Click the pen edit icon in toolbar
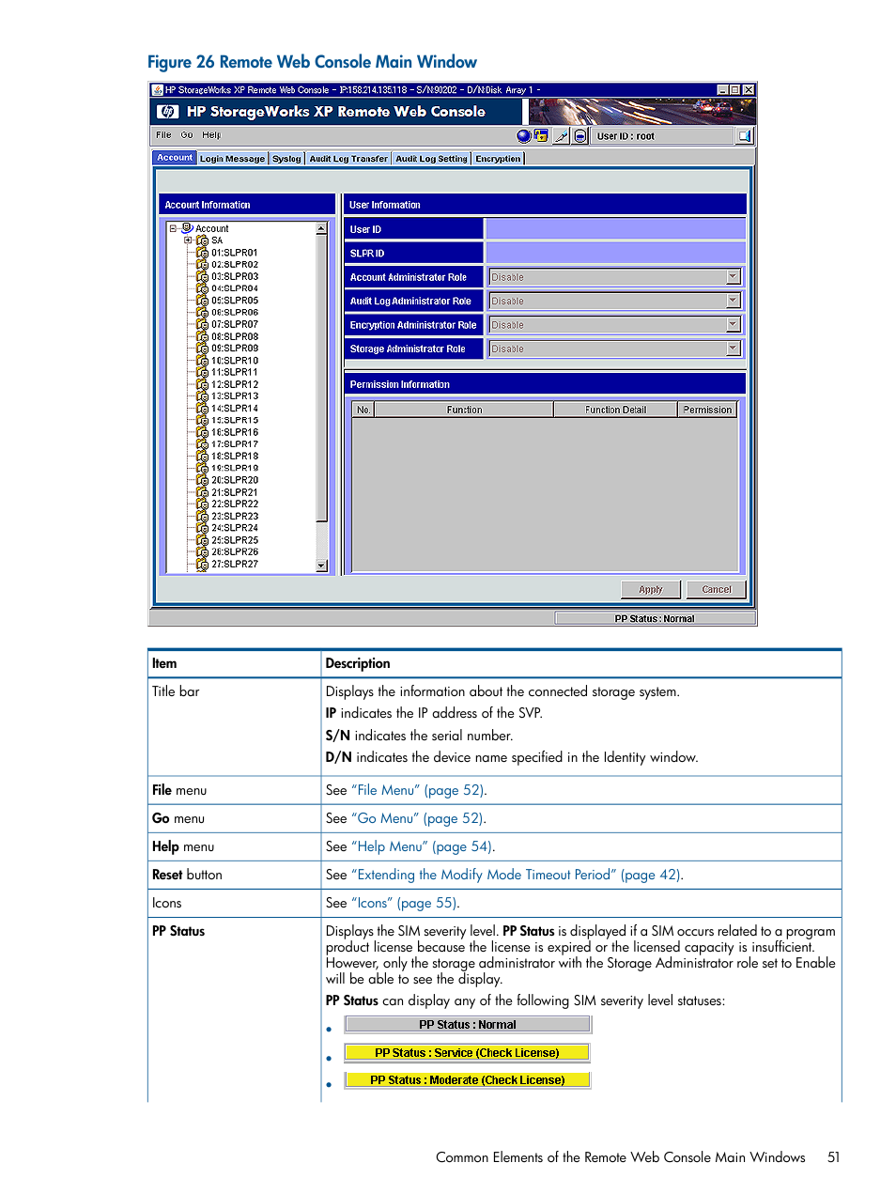The width and height of the screenshot is (896, 1194). click(562, 136)
